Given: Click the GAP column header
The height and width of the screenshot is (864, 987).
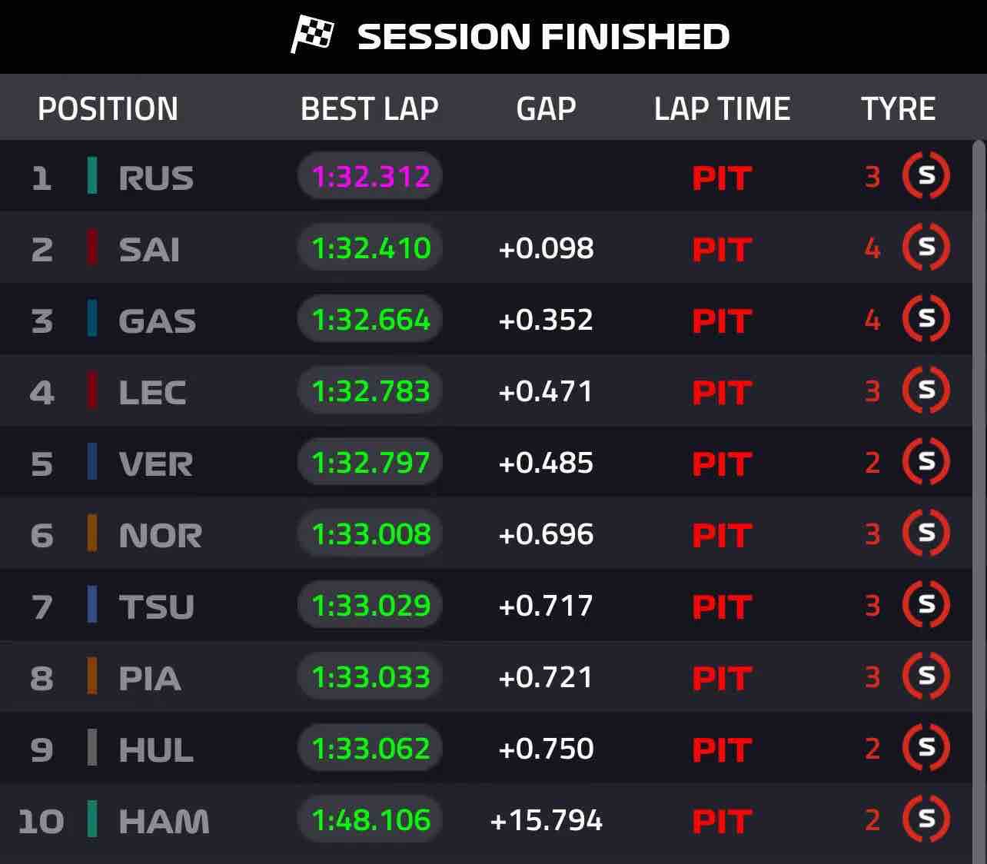Looking at the screenshot, I should (547, 108).
